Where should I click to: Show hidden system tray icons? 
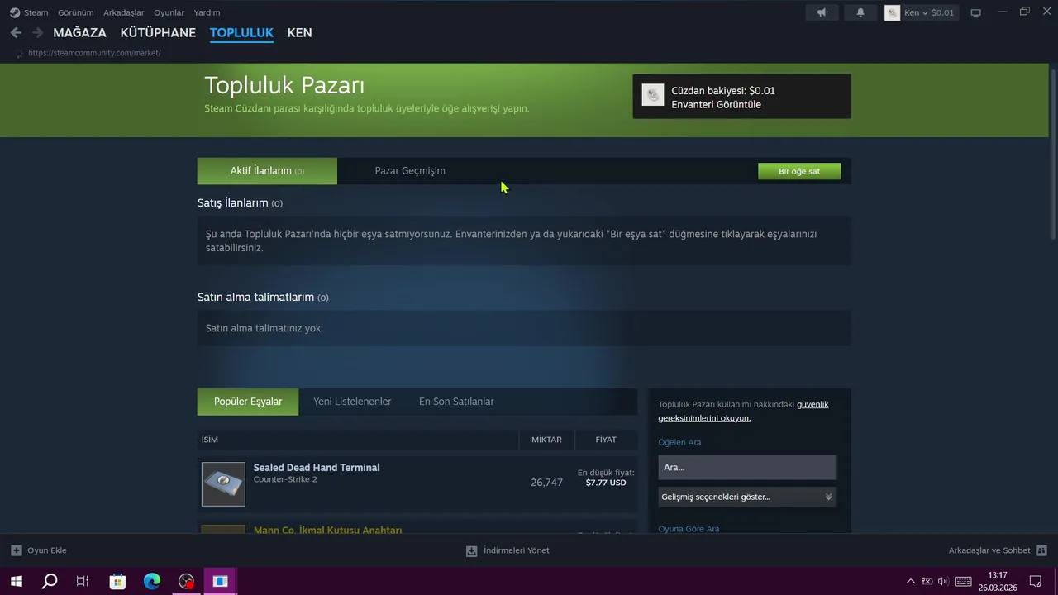pyautogui.click(x=911, y=581)
